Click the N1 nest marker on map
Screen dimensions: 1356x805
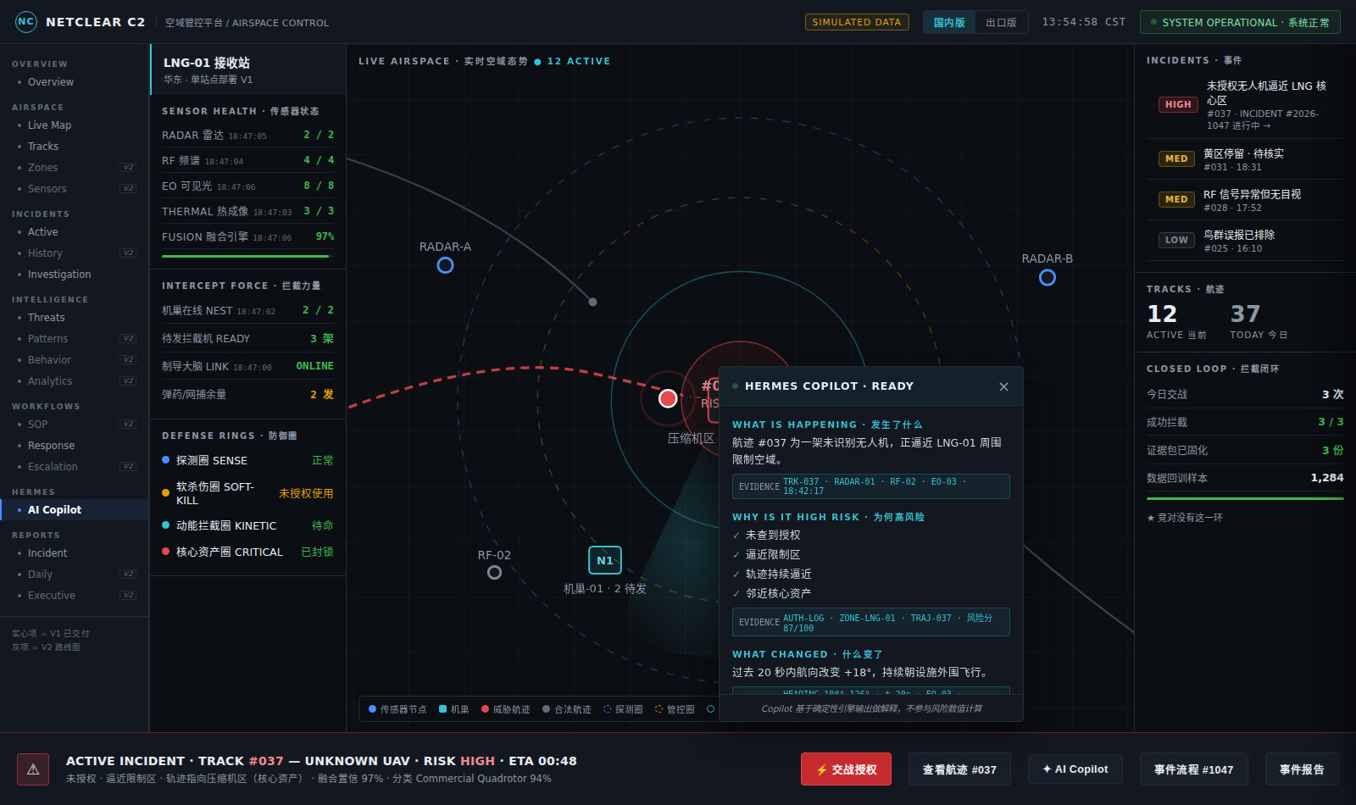click(x=605, y=560)
